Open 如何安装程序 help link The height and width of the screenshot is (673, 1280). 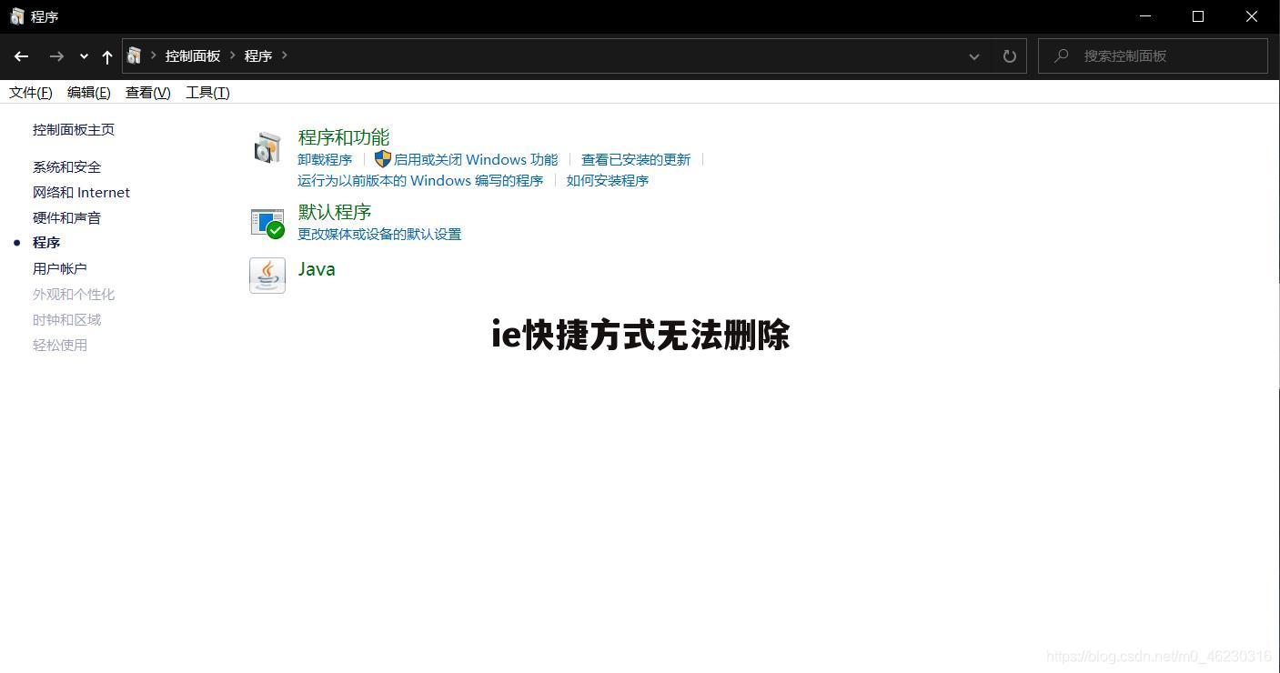coord(608,180)
